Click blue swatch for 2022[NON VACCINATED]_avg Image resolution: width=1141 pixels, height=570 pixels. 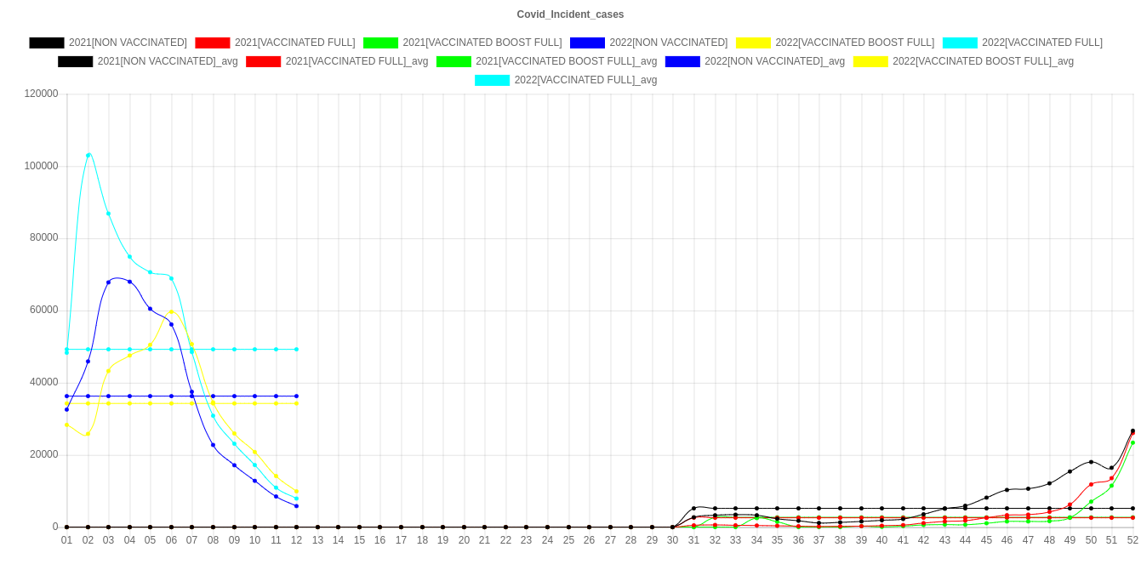coord(682,61)
